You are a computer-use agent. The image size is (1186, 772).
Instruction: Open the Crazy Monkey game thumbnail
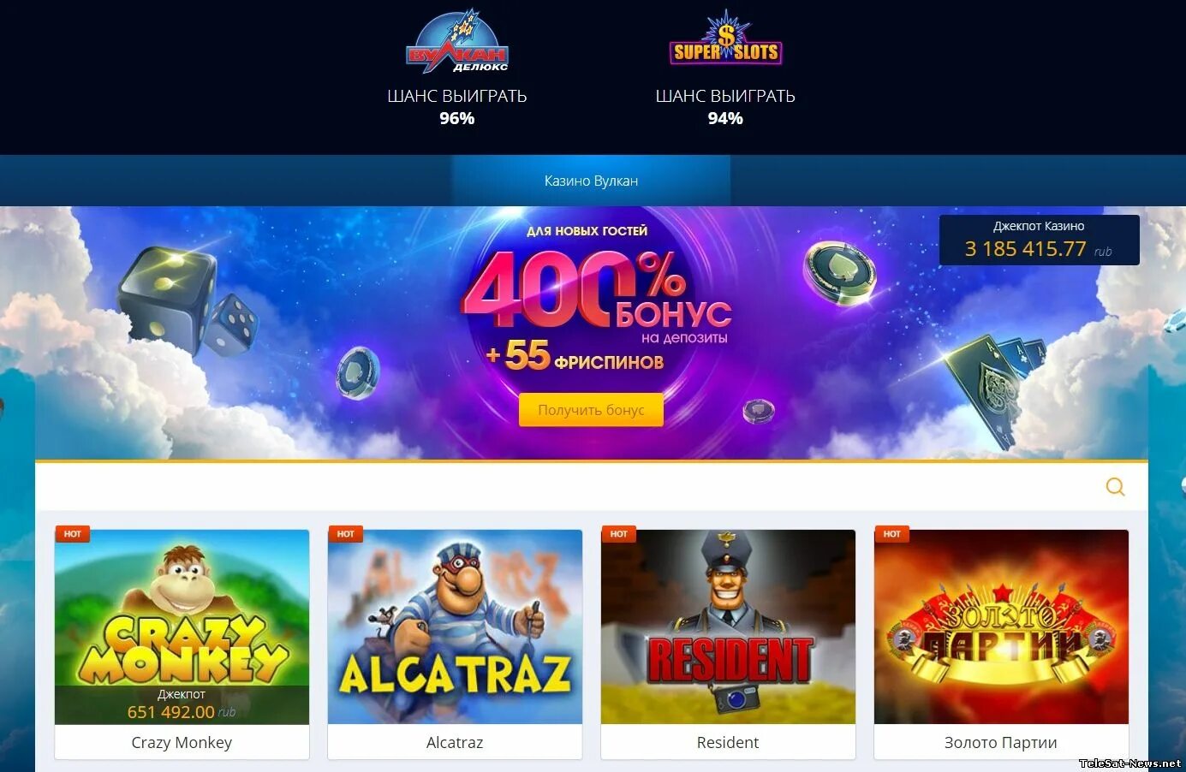182,627
